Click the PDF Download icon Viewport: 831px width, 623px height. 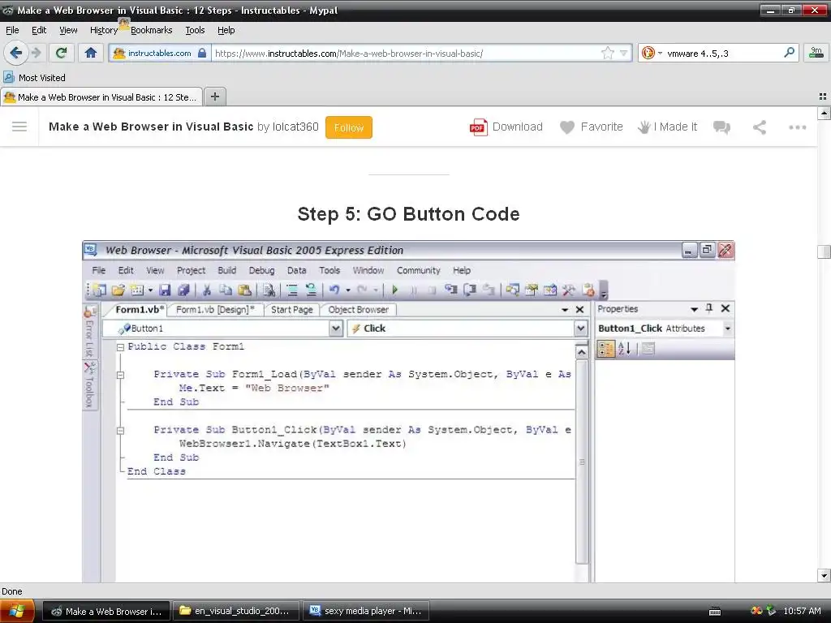478,127
